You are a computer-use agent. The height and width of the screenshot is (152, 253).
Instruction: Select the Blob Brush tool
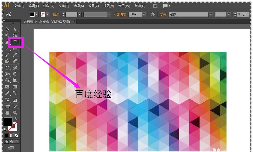[x=7, y=61]
